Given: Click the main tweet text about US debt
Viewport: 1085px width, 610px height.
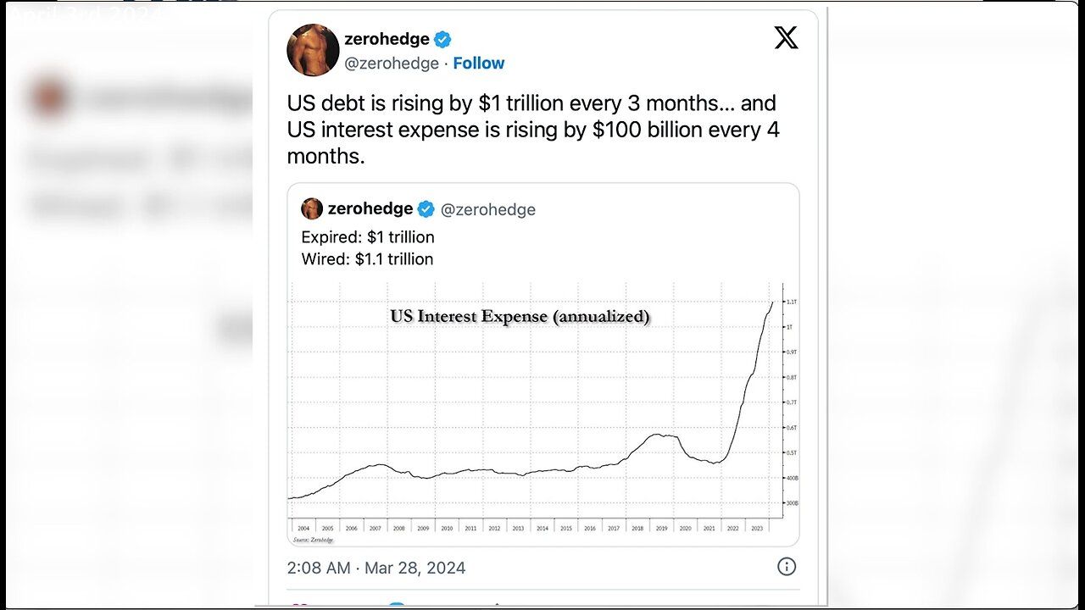Looking at the screenshot, I should [532, 129].
